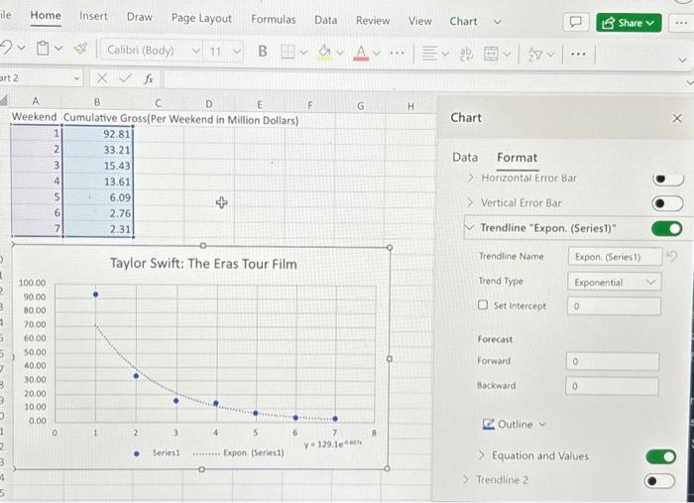This screenshot has height=503, width=694.
Task: Expand the Trendline 2 section
Action: [465, 479]
